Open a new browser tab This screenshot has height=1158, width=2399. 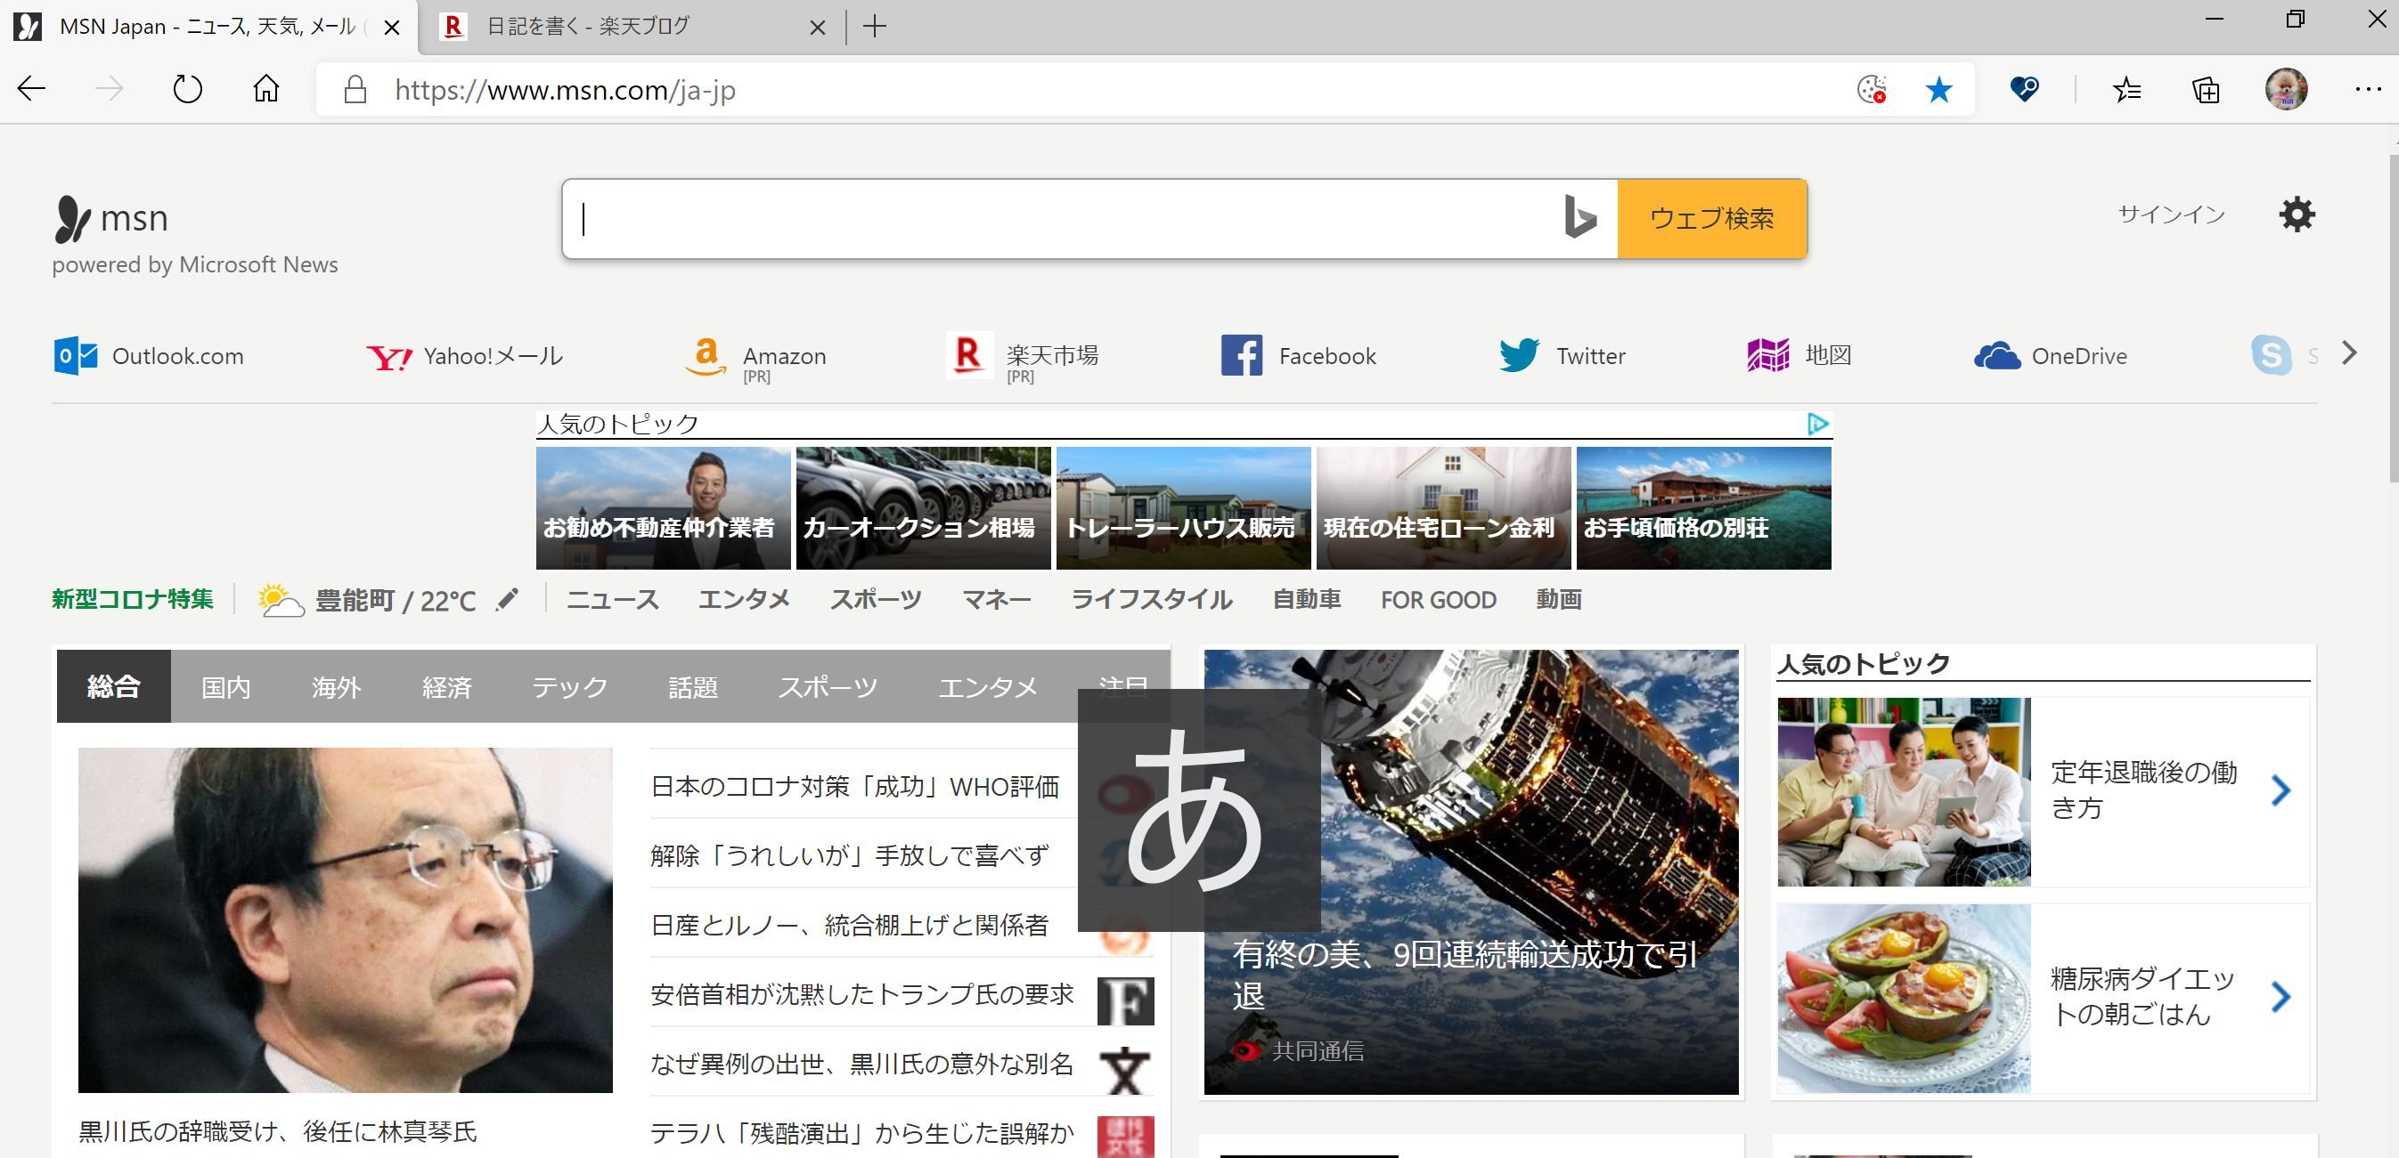(x=875, y=26)
